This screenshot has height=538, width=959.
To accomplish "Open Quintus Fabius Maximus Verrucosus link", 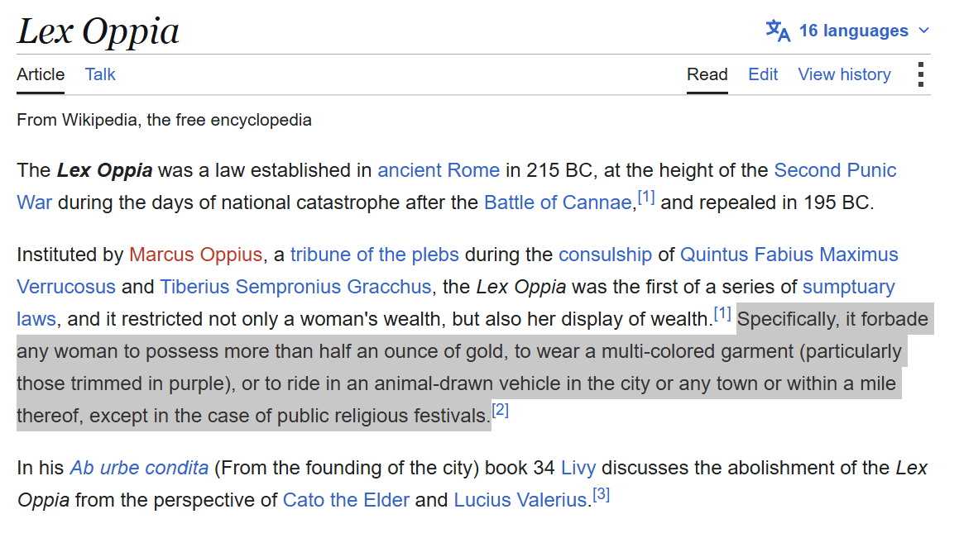I will click(x=789, y=255).
